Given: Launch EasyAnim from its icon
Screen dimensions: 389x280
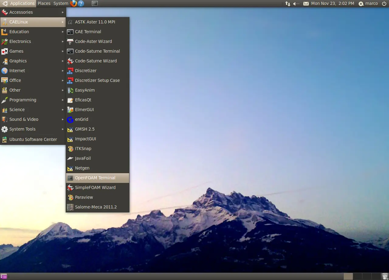Looking at the screenshot, I should pyautogui.click(x=70, y=90).
